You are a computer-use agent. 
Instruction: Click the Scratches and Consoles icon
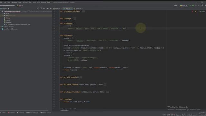(x=2, y=29)
